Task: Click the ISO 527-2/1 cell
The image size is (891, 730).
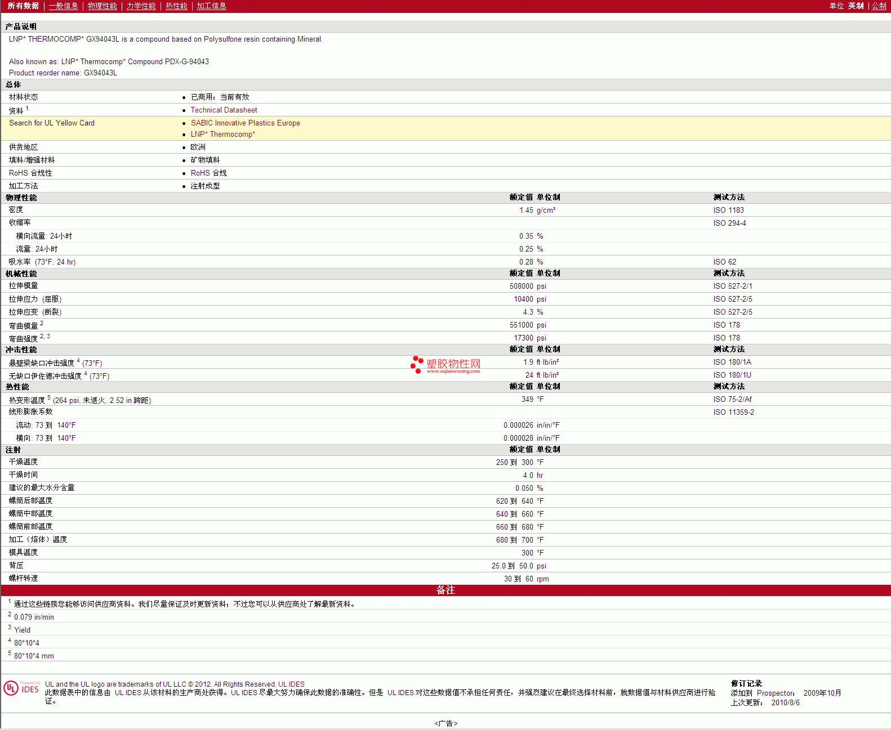Action: coord(732,286)
